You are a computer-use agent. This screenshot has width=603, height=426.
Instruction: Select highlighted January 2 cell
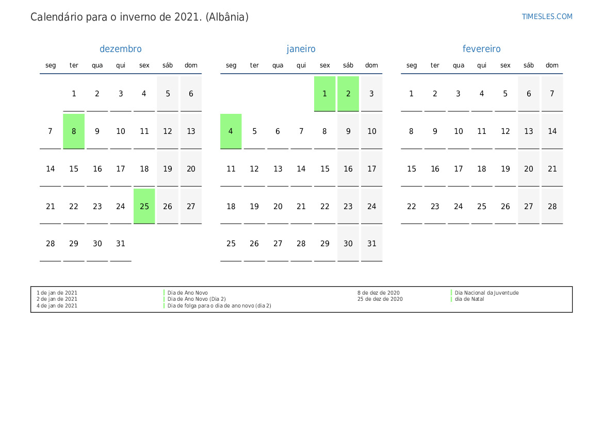348,94
